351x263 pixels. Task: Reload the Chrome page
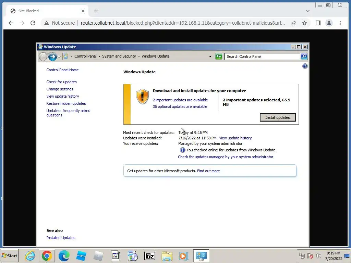pos(33,23)
